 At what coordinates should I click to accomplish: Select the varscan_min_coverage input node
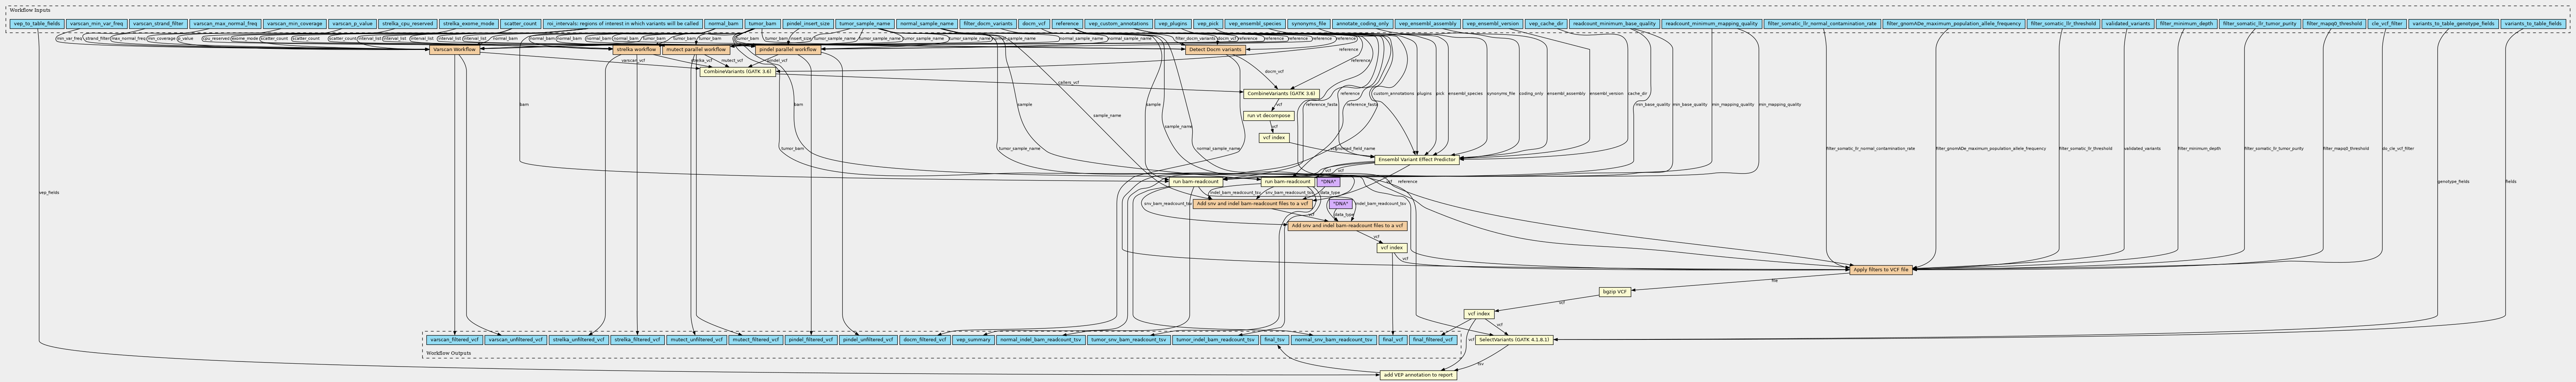[294, 23]
